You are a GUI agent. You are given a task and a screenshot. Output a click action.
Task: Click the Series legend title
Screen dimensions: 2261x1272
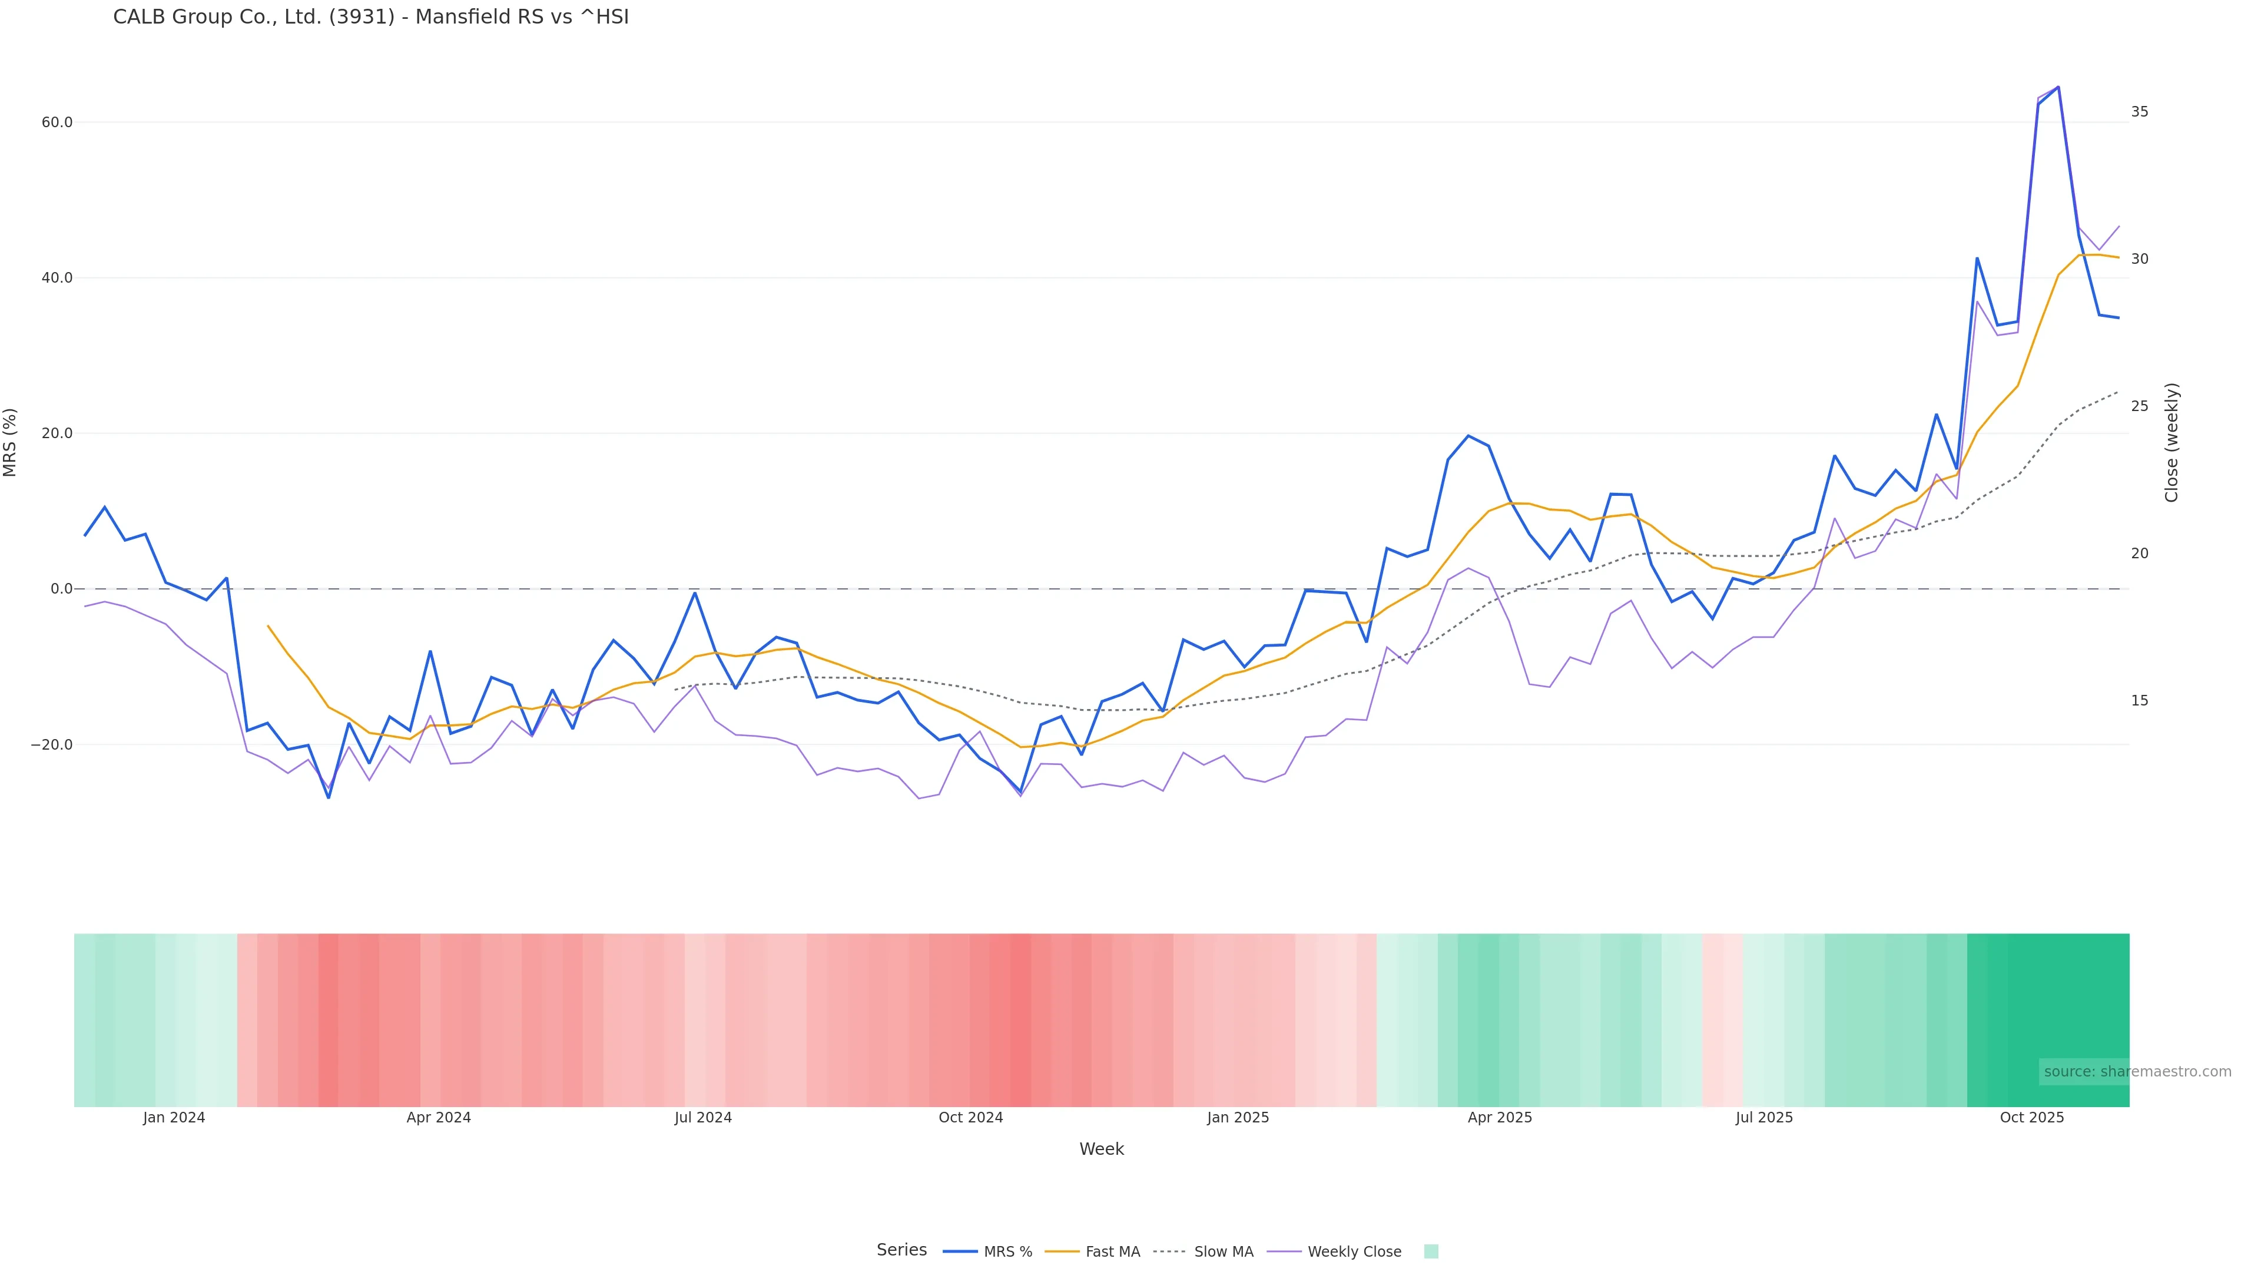900,1250
